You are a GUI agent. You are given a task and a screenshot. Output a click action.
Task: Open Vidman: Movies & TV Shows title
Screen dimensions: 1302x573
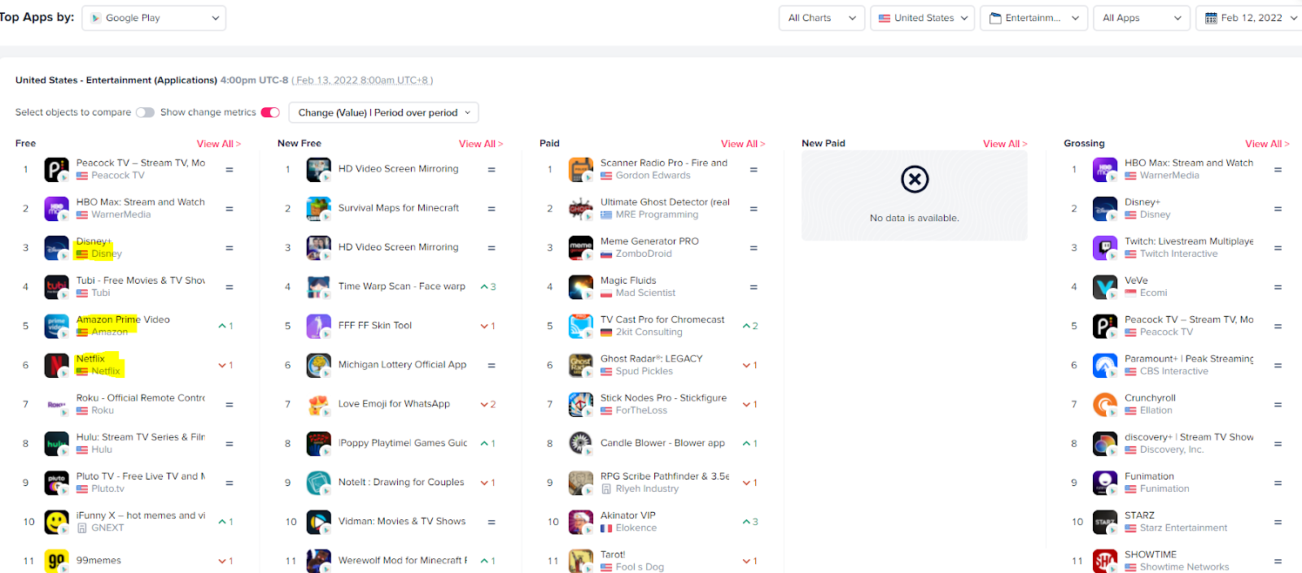point(402,521)
